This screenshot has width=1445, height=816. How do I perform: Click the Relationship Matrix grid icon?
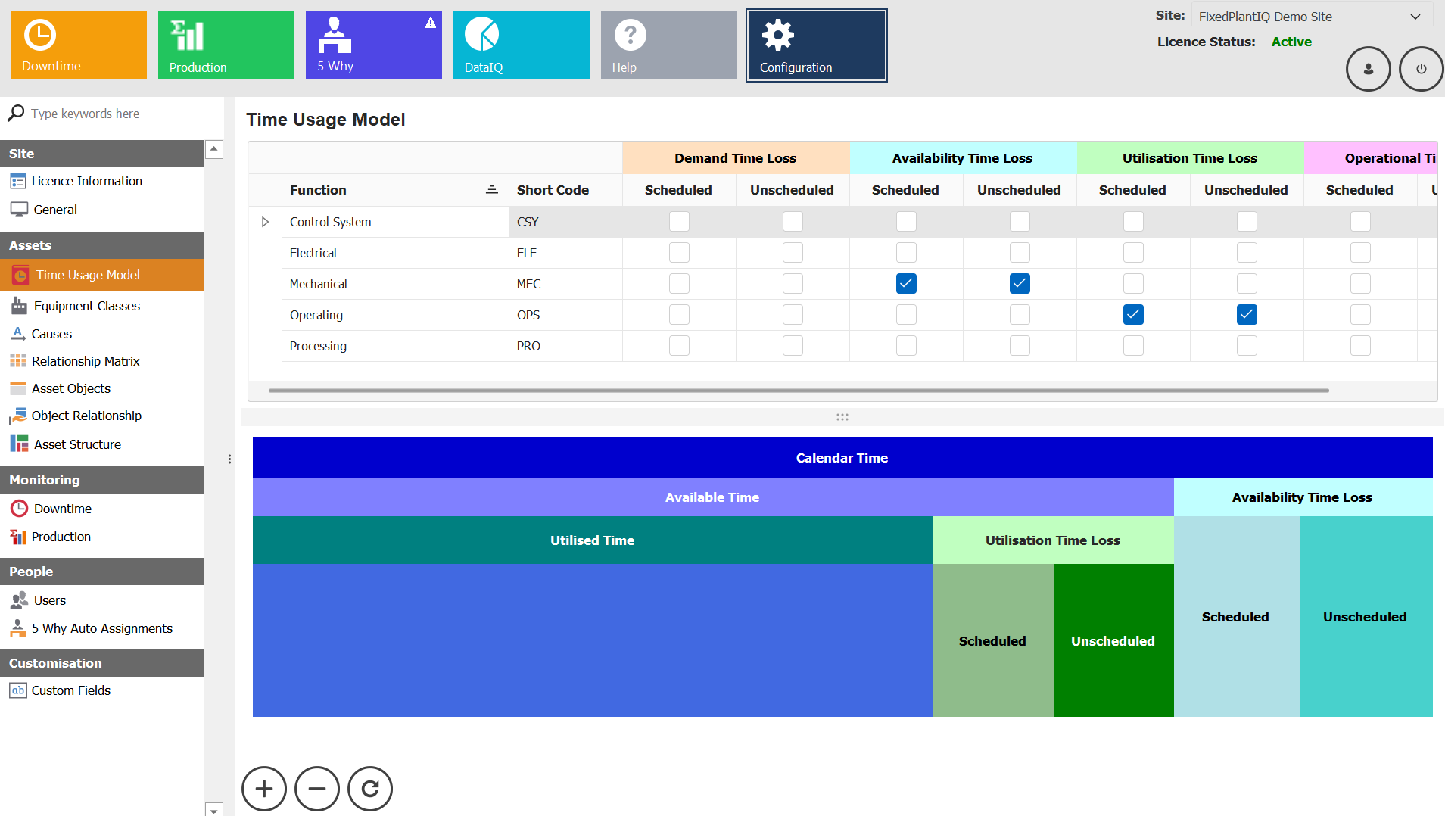(18, 361)
